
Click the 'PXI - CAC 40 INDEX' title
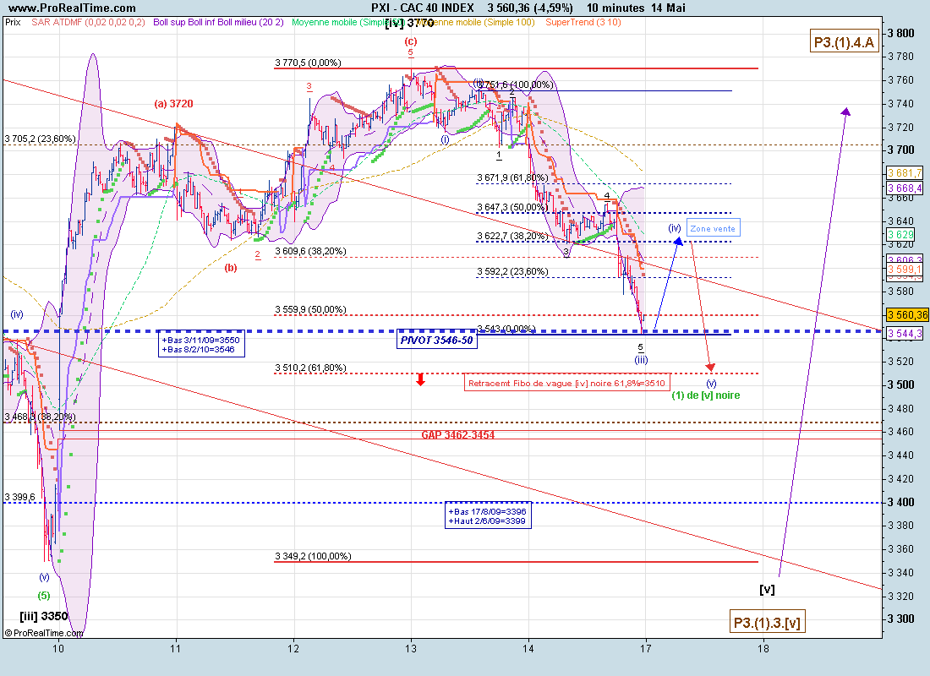point(422,8)
